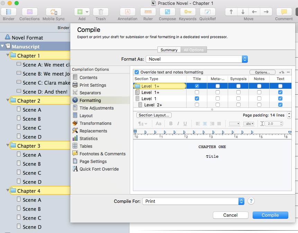Toggle Text checkbox for Level 2+ row
This screenshot has height=233, width=298.
pos(280,105)
